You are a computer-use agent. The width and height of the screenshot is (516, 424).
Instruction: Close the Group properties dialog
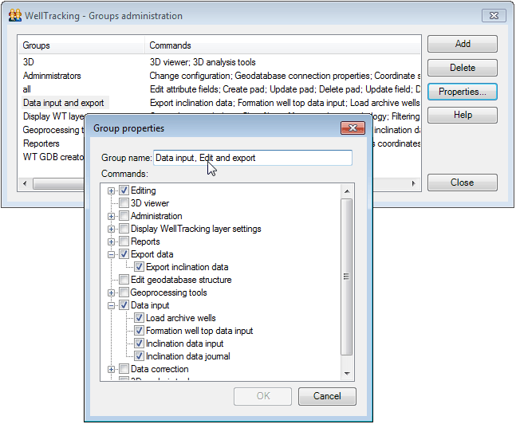pos(353,128)
